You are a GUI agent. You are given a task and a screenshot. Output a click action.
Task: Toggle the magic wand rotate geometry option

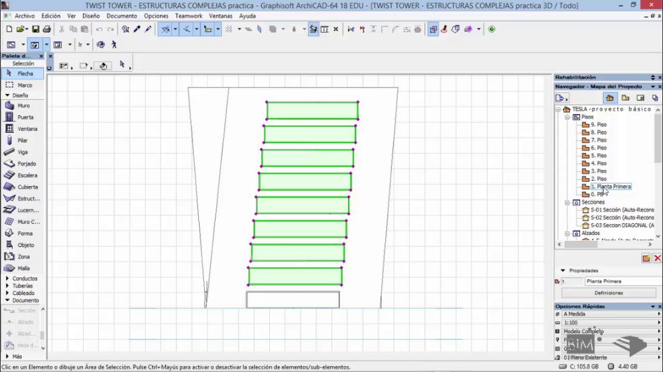click(103, 66)
